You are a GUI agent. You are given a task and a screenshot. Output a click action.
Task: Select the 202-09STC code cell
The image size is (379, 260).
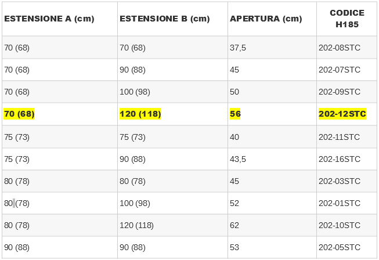pos(340,92)
